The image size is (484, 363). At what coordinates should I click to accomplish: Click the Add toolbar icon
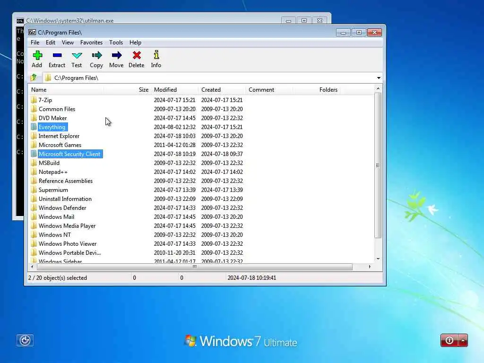37,56
